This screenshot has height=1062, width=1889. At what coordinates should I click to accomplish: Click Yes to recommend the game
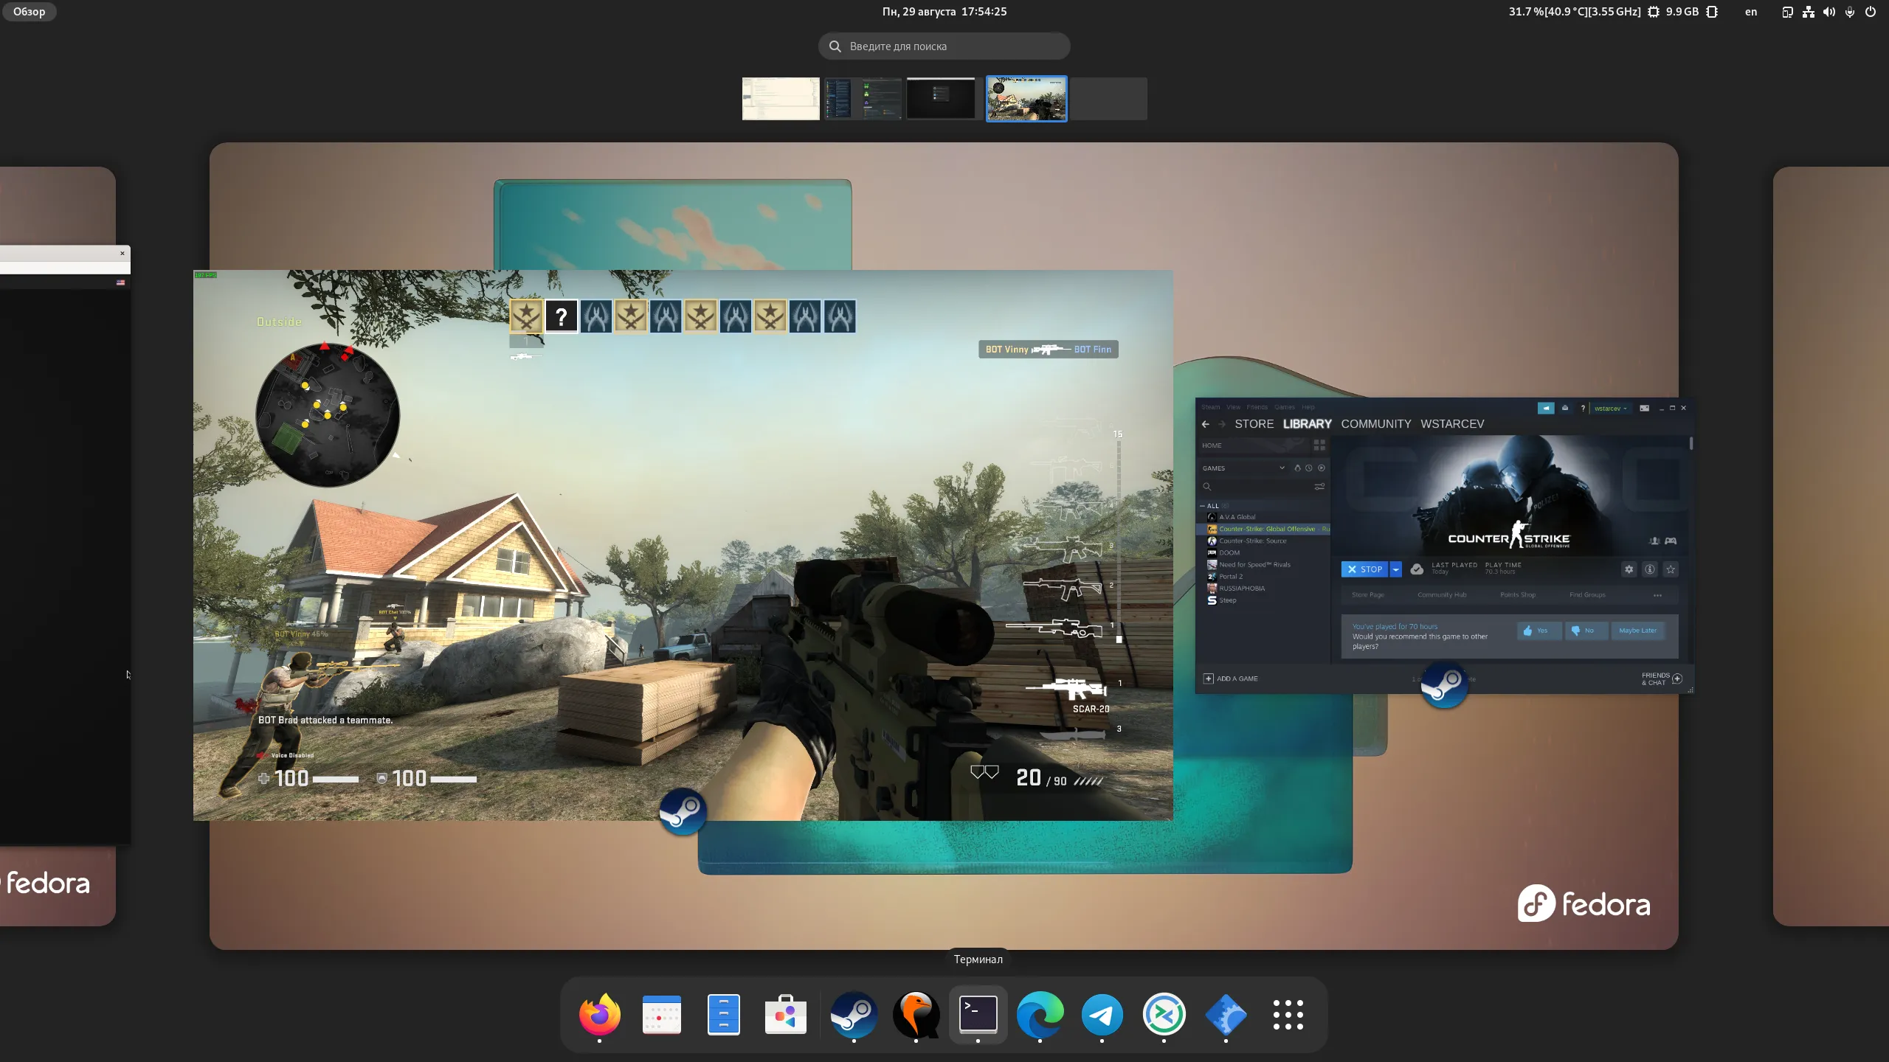[x=1539, y=631]
